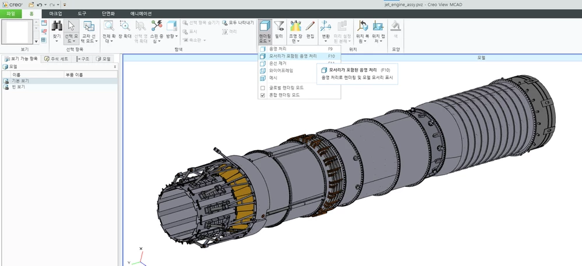Click the 방향 orientation cube icon
The image size is (582, 266).
(171, 26)
